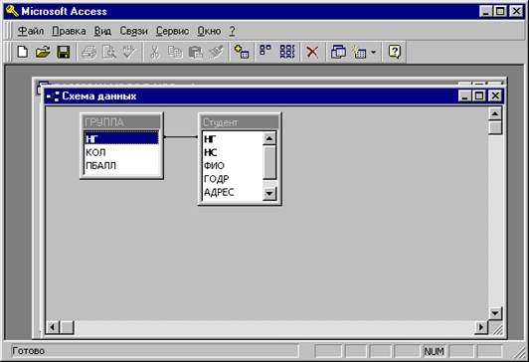
Task: Select the НГ field in ГРУППА table
Action: pos(121,138)
